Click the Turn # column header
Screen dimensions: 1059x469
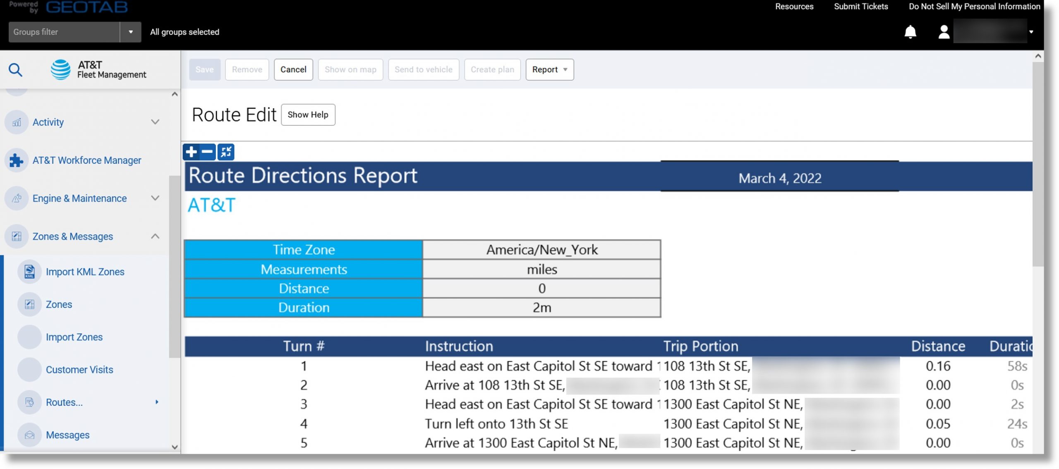(304, 346)
